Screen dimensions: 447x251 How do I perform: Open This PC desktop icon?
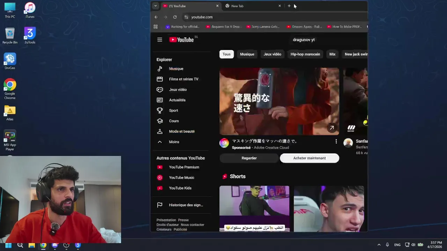(x=10, y=10)
